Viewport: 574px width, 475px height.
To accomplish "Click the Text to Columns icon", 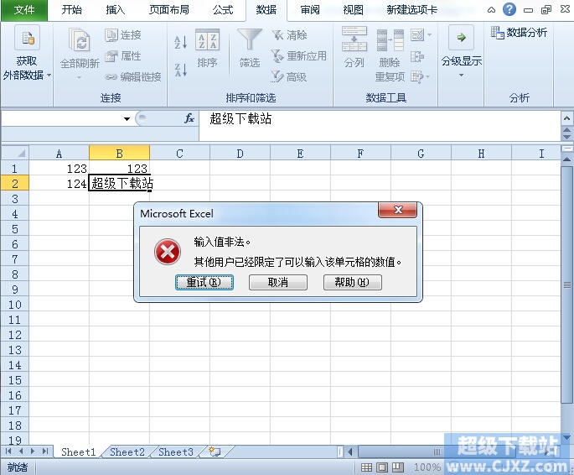I will tap(354, 40).
